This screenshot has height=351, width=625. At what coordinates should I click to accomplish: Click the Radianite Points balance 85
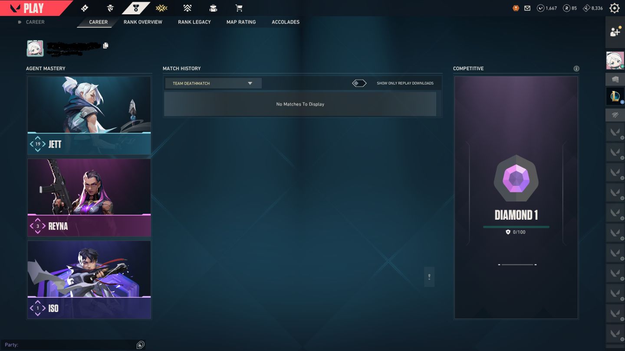570,8
